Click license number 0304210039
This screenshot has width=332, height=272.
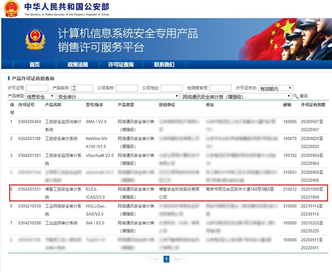30,206
